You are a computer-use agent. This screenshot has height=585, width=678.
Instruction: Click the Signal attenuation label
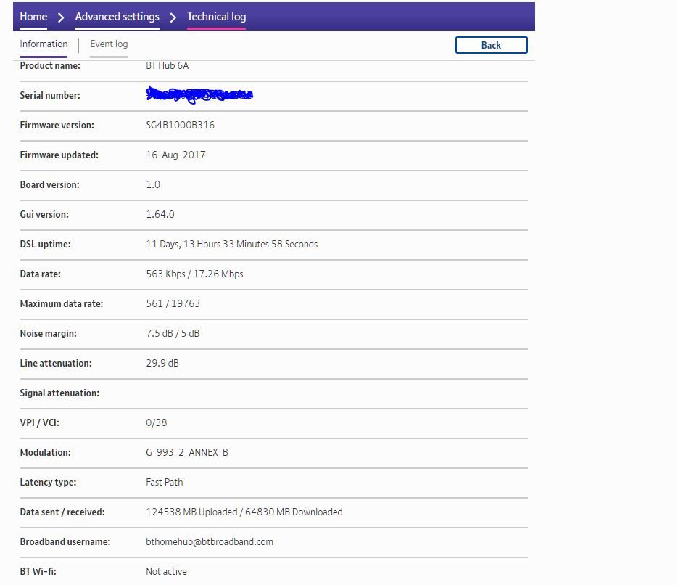pos(59,393)
